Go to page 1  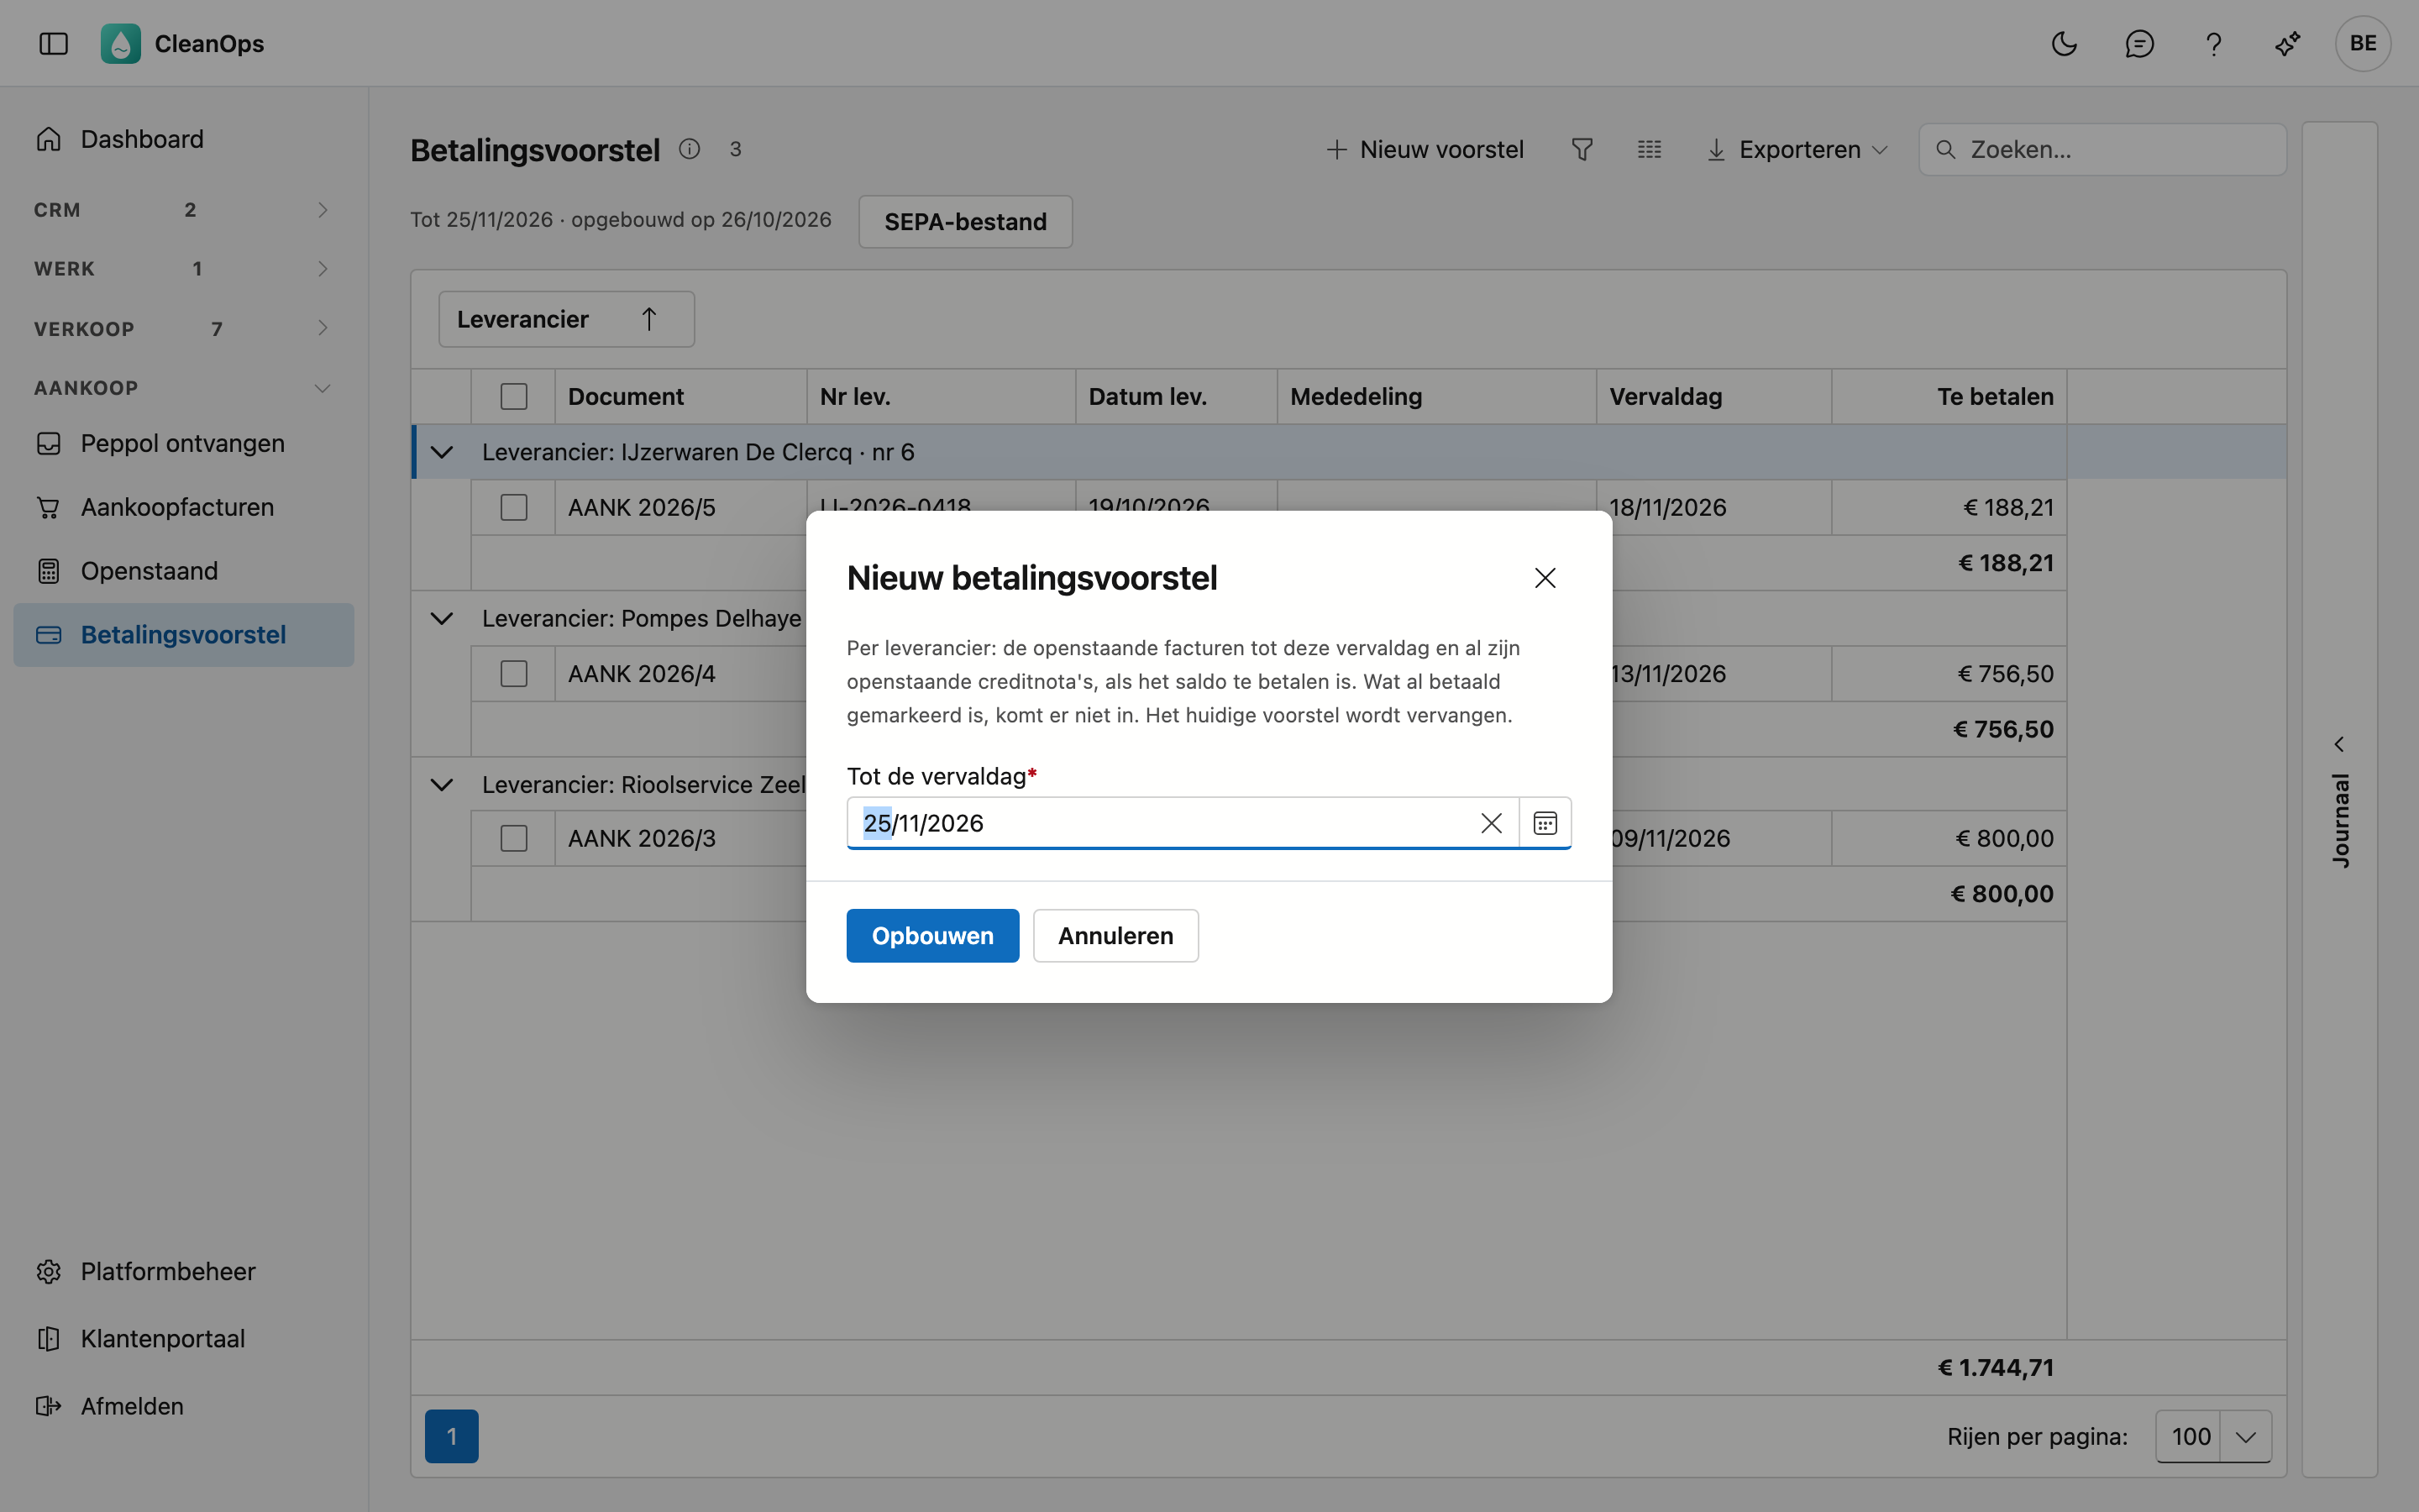click(x=452, y=1437)
